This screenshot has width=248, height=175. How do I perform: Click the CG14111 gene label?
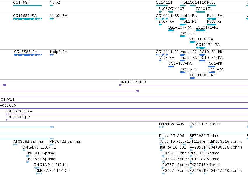coord(164,3)
